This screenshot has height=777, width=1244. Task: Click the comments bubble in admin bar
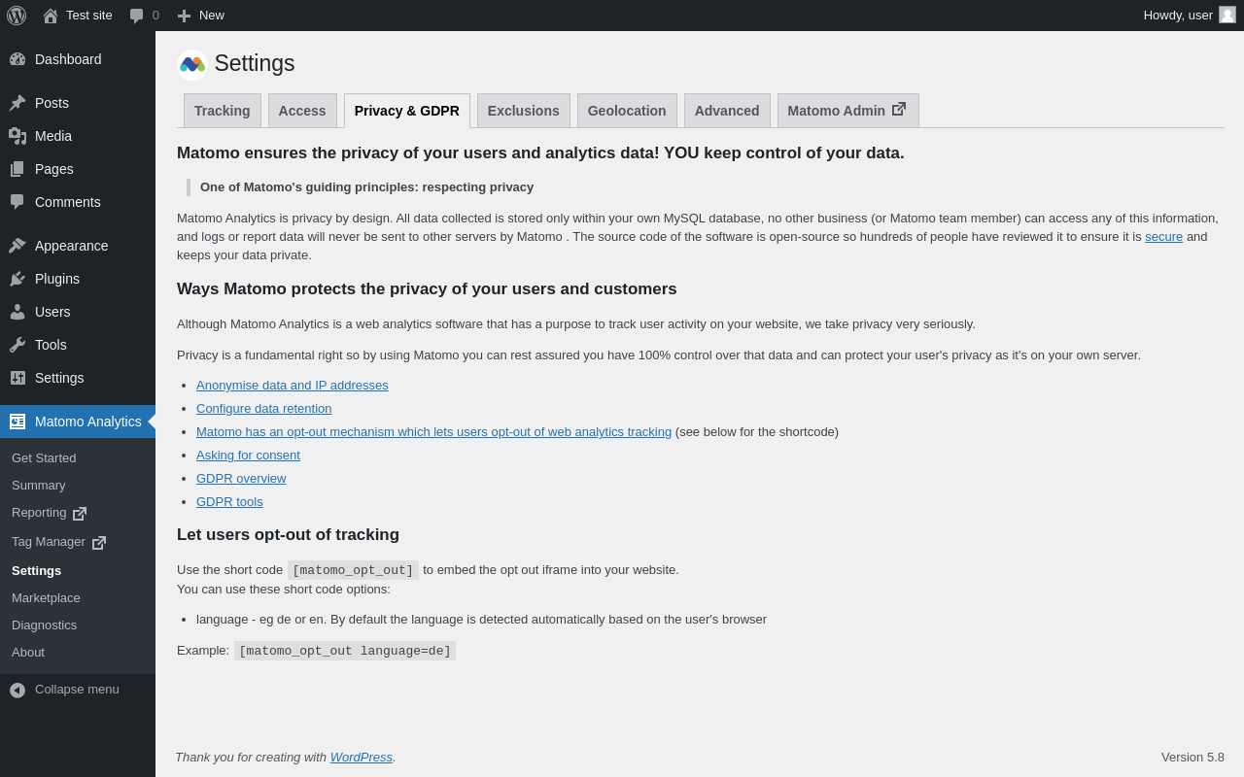137,16
